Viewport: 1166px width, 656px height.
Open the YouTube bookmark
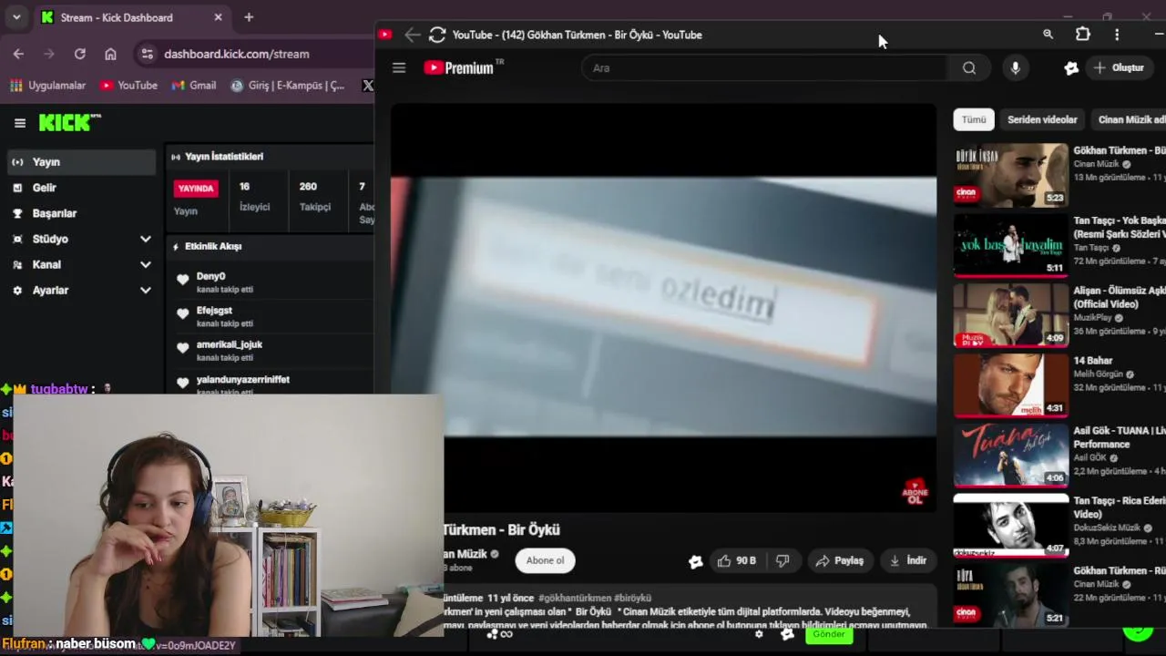128,86
